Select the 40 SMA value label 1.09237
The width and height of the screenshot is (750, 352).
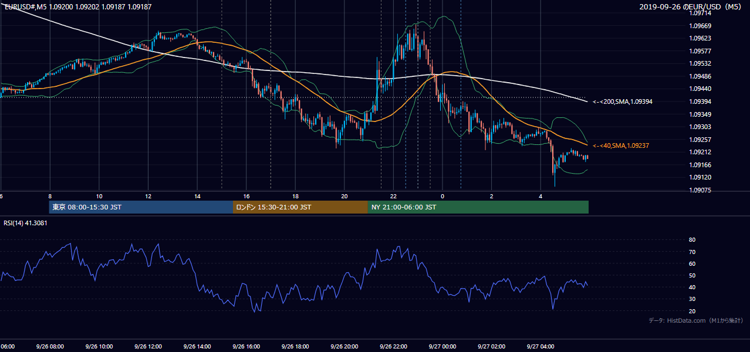point(620,145)
